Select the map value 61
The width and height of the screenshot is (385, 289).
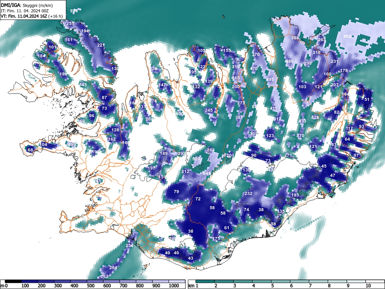pyautogui.click(x=227, y=228)
